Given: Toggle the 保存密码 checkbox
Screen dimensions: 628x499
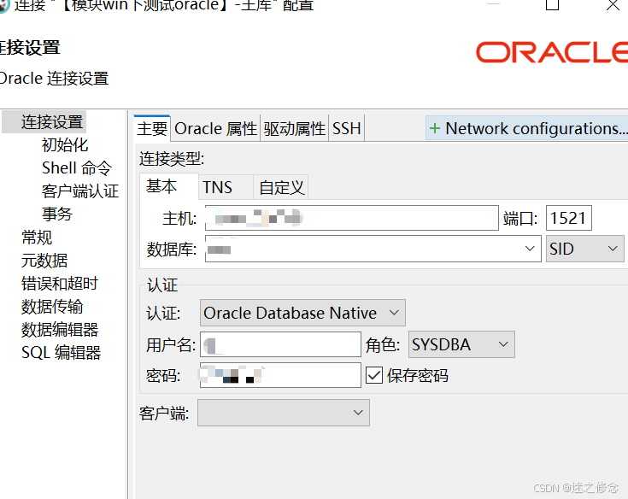Looking at the screenshot, I should (x=374, y=375).
